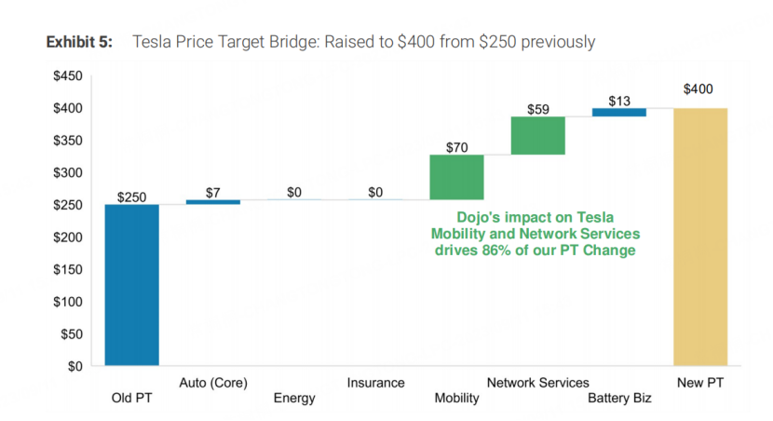Screen dimensions: 773x421
Task: Select the $0 y-axis tick label
Action: (75, 366)
